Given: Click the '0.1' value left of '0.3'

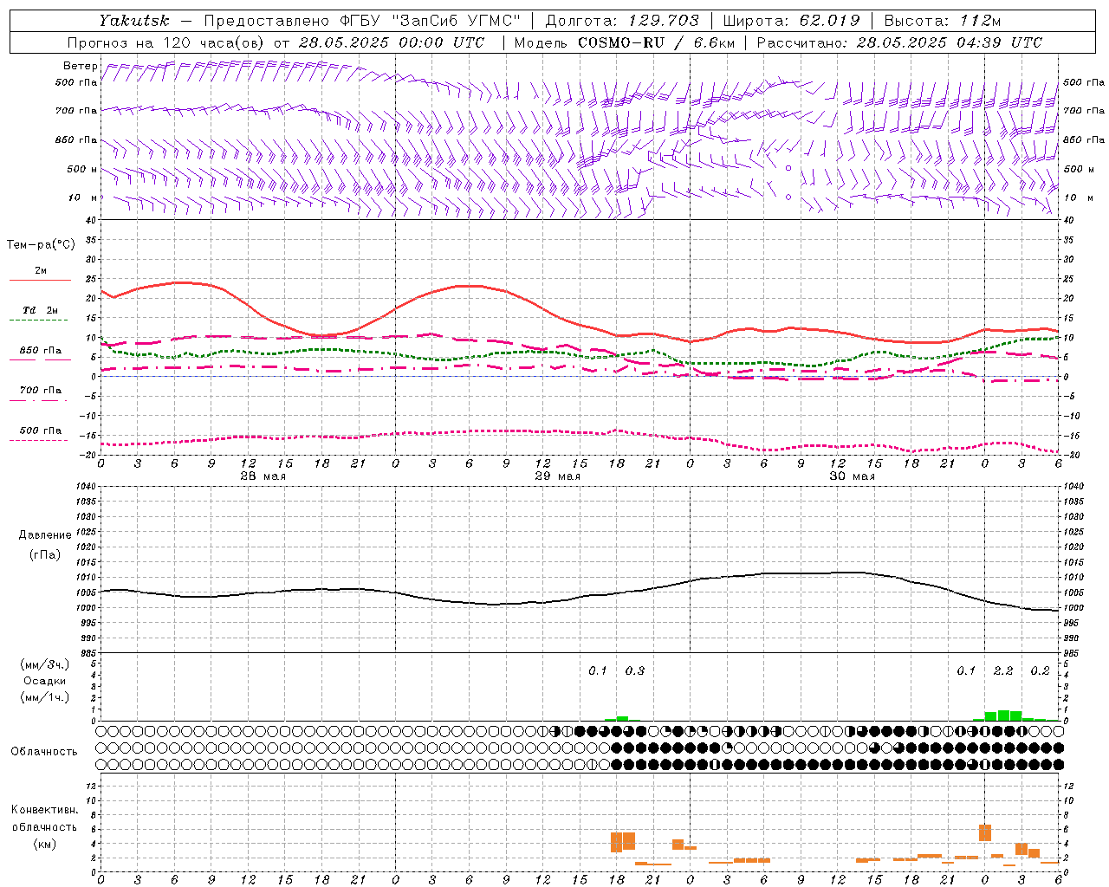Looking at the screenshot, I should 598,670.
